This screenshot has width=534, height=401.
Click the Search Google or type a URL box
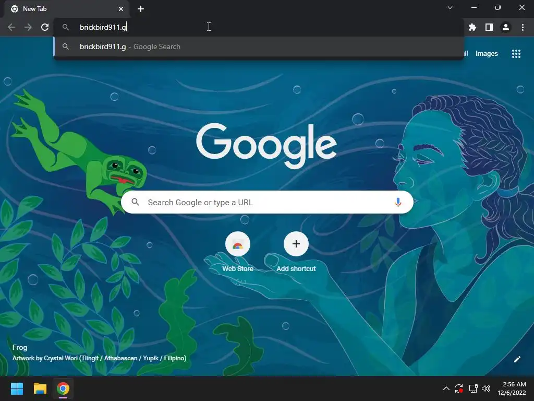[x=267, y=202]
